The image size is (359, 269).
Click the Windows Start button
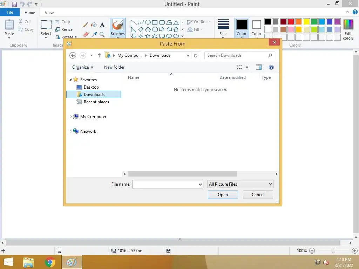8,262
